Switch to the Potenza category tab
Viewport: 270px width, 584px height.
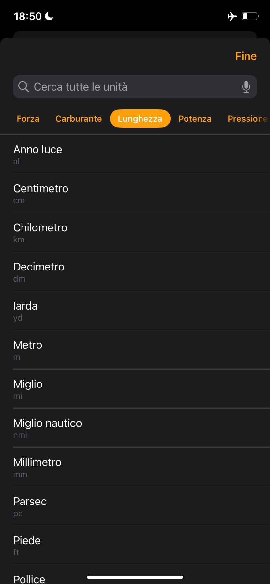pyautogui.click(x=195, y=119)
